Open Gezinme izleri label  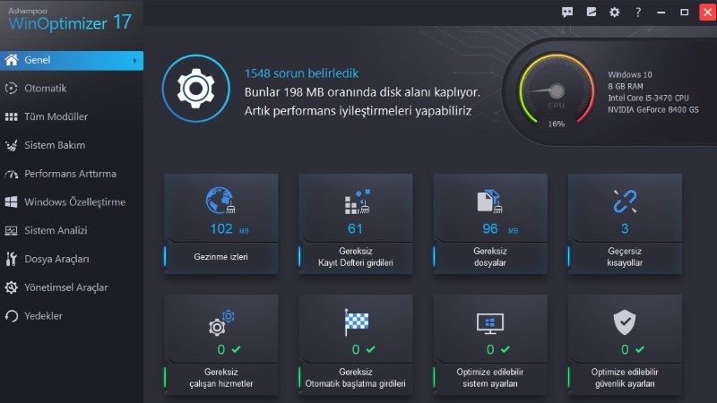click(220, 257)
